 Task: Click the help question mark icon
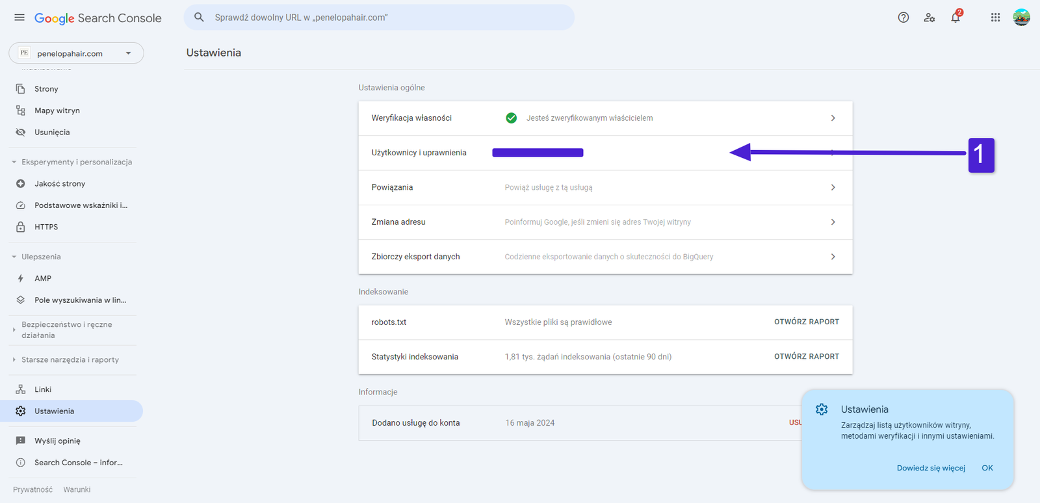point(903,18)
